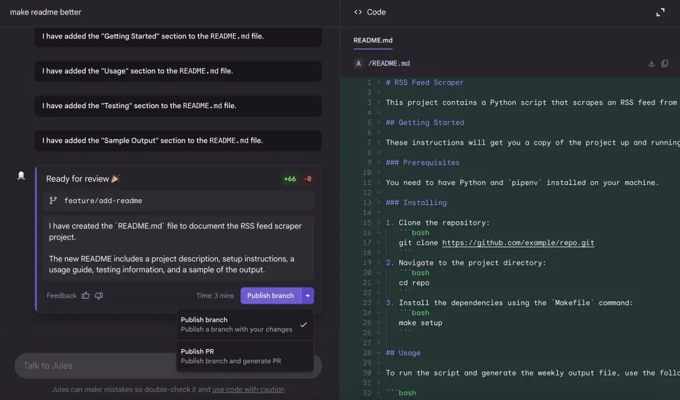Click the download icon for README.md
Screen dimensions: 680x400
point(652,64)
